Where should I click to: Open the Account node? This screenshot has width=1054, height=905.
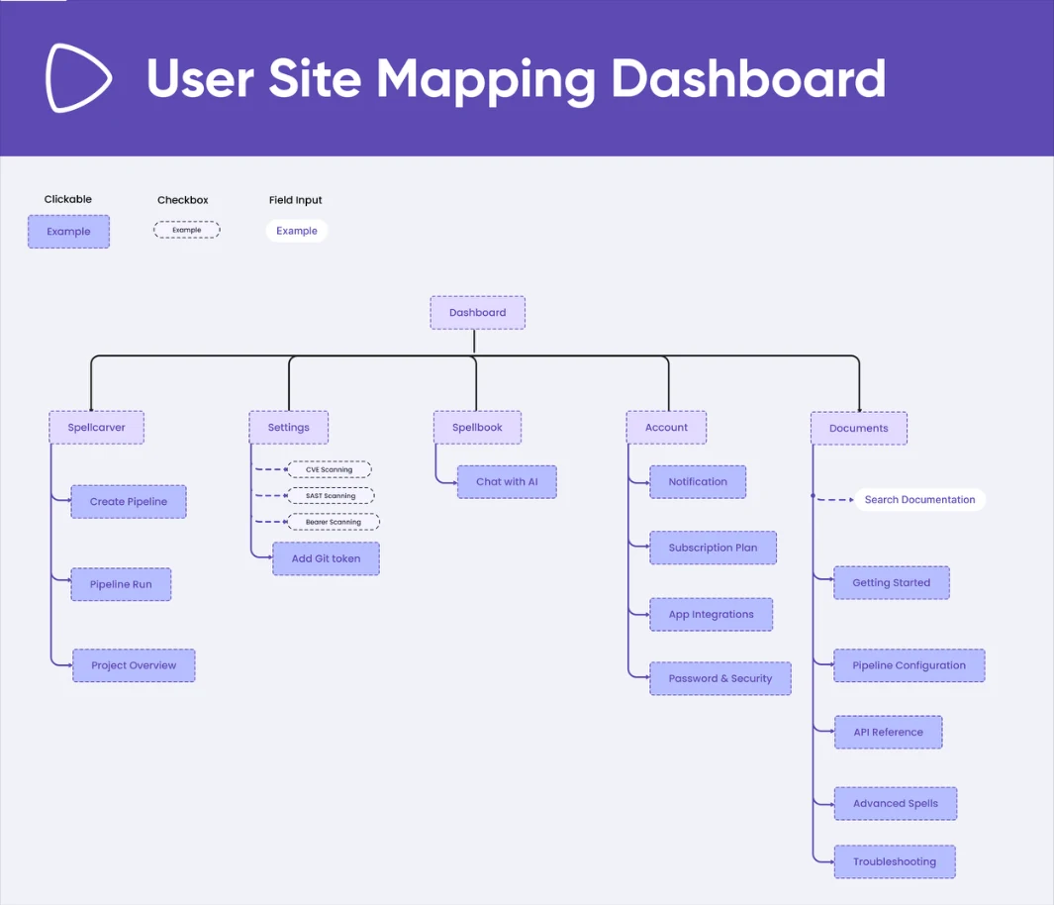pos(666,428)
